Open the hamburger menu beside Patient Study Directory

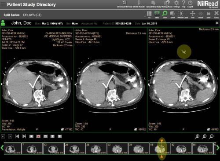(x=3, y=4)
